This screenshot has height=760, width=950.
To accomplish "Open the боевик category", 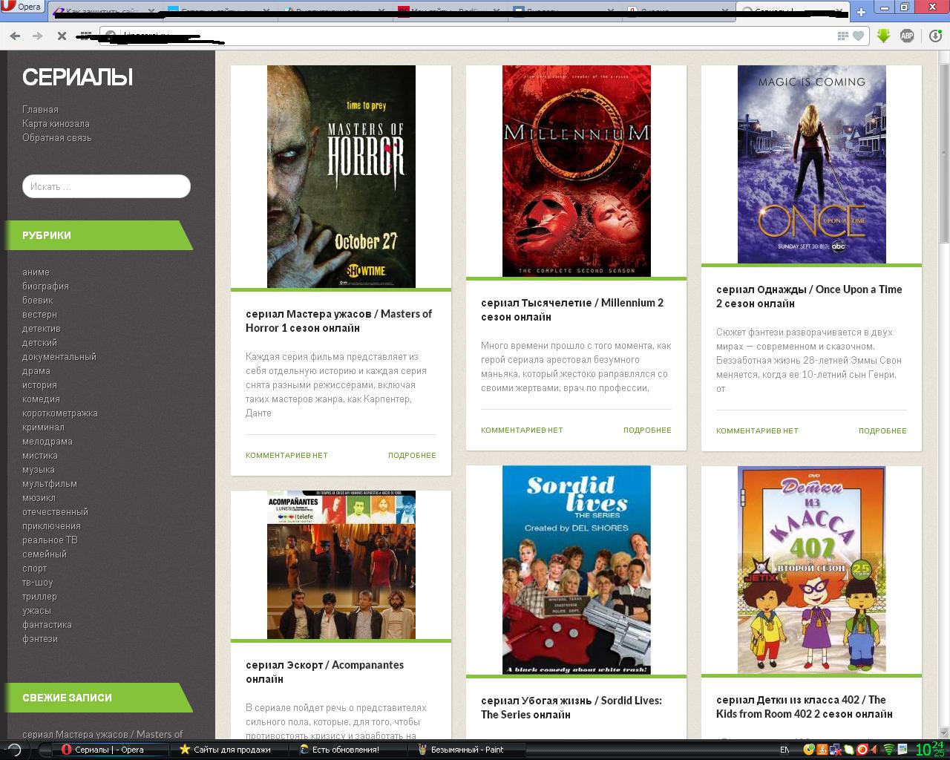I will coord(38,301).
